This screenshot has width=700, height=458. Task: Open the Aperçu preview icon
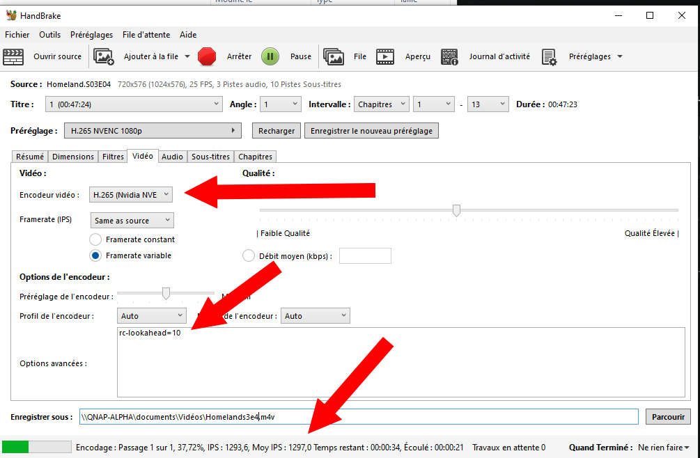(x=386, y=56)
